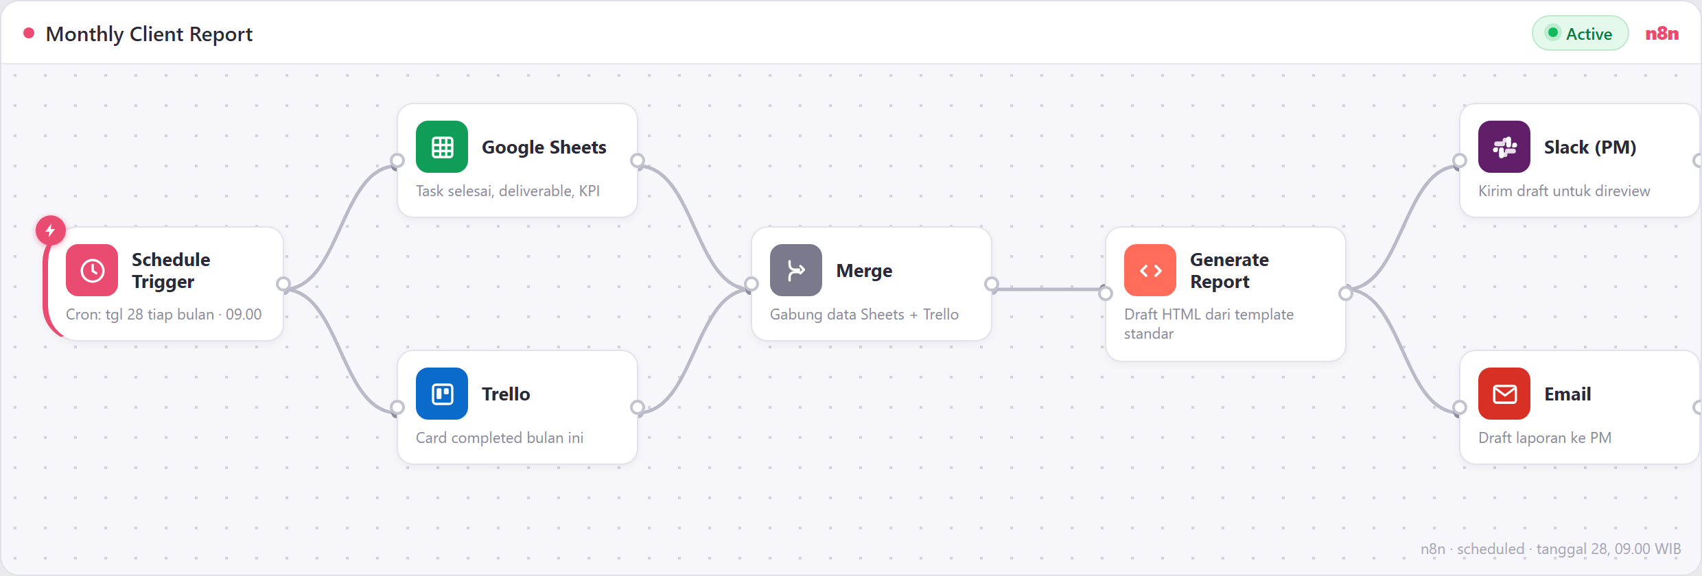Viewport: 1702px width, 576px height.
Task: Select the Slack (PM) node label
Action: (1590, 147)
